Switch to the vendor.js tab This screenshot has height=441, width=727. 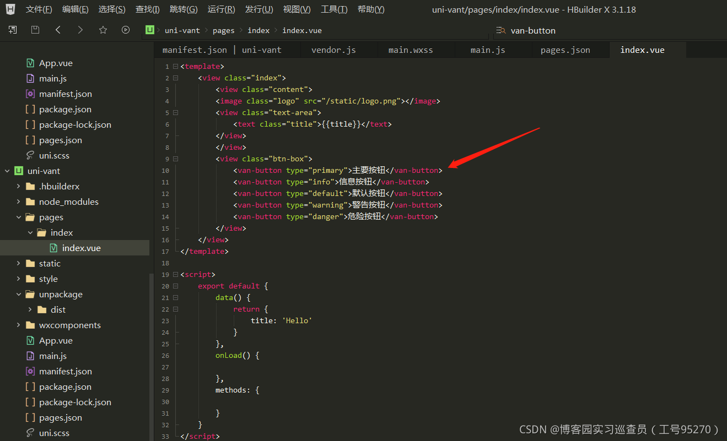pos(333,50)
